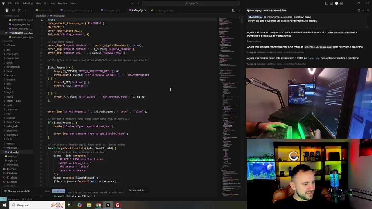Open the Run menu
The width and height of the screenshot is (372, 209).
tap(53, 3)
